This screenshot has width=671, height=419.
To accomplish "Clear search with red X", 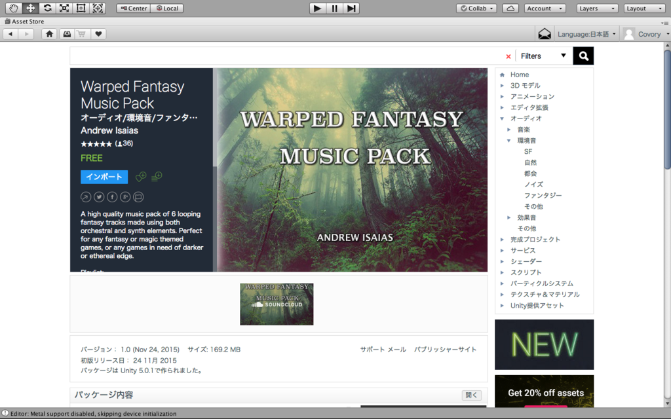I will click(508, 56).
